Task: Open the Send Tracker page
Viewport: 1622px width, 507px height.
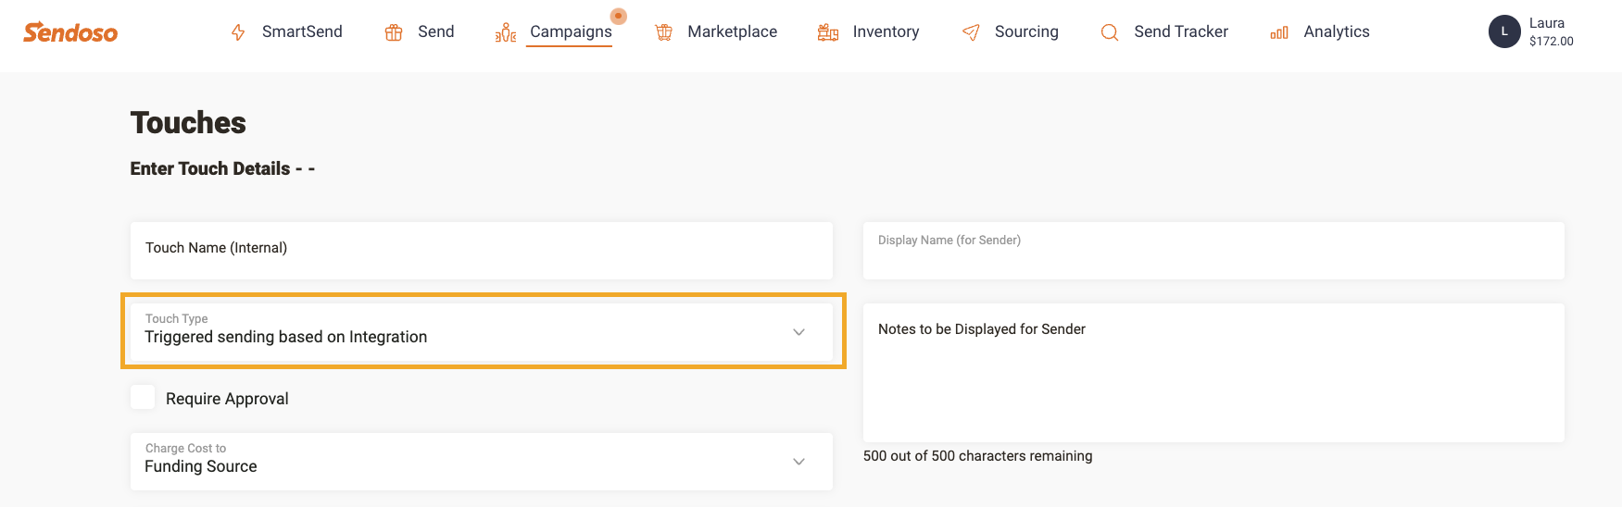Action: pyautogui.click(x=1181, y=31)
